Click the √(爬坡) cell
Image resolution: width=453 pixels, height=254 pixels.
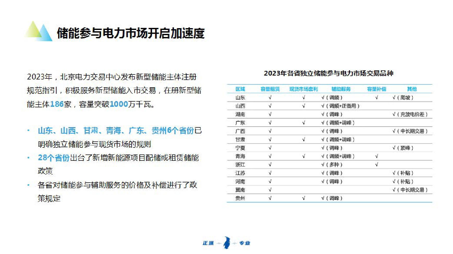tap(403, 97)
